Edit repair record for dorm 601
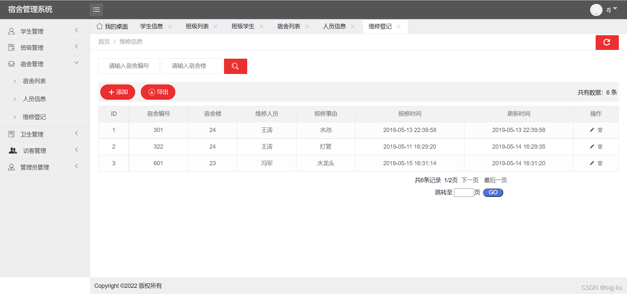 click(x=592, y=163)
